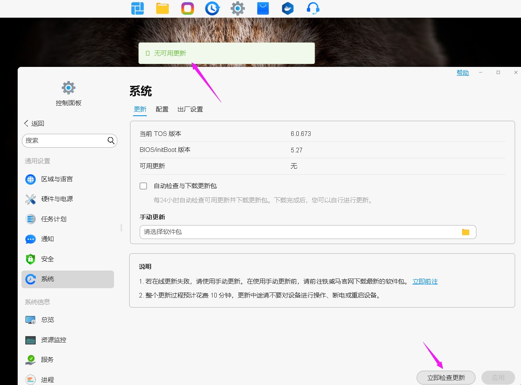Viewport: 521px width, 385px height.
Task: Click the 控制面板 gear icon in sidebar
Action: pos(69,88)
